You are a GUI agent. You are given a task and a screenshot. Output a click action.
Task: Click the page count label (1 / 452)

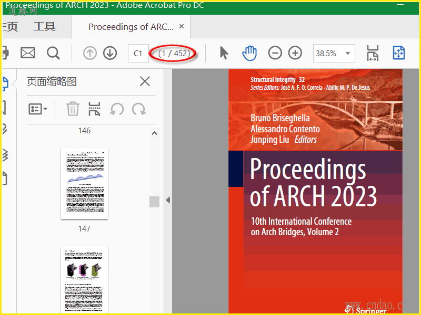(x=174, y=54)
